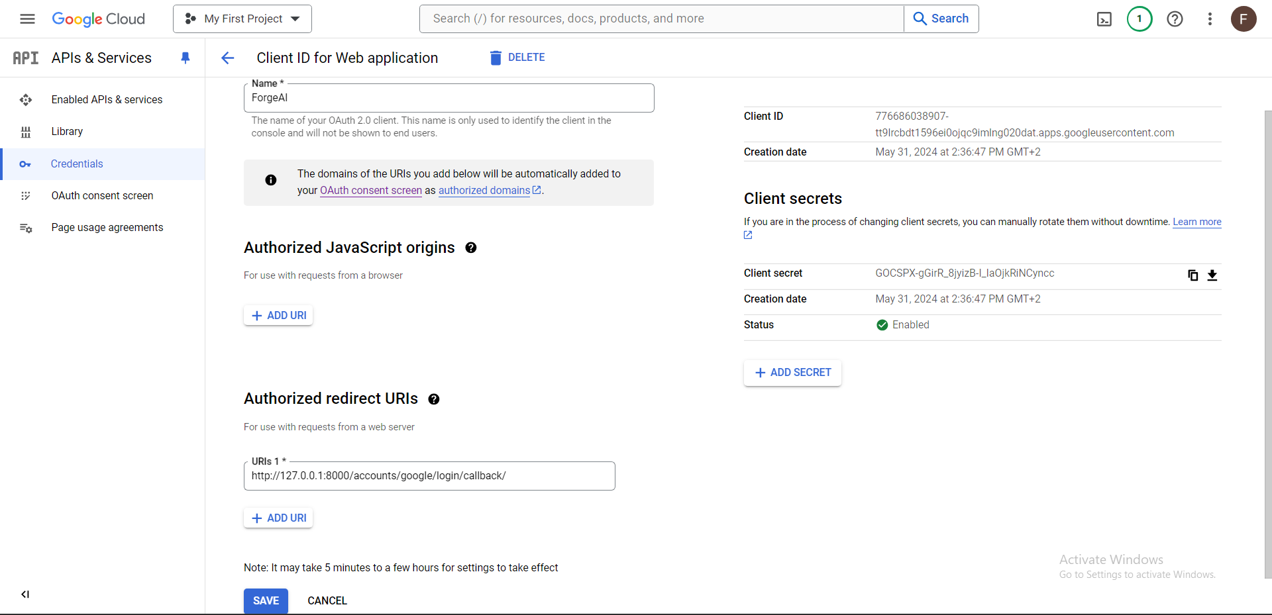1272x615 pixels.
Task: Click ADD URI under redirect URIs
Action: pos(278,518)
